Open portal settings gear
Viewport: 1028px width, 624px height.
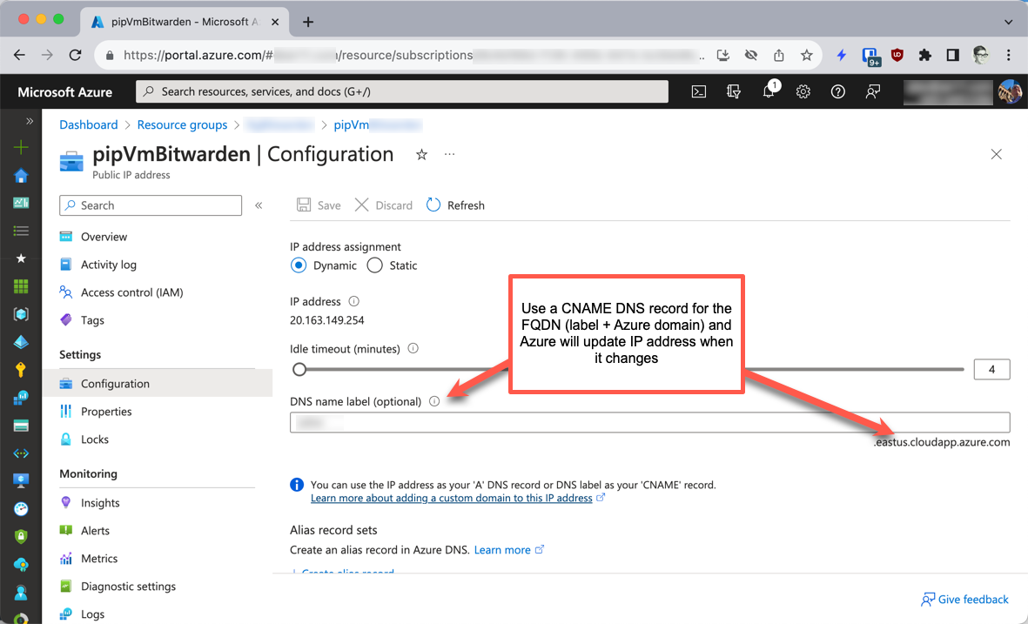coord(803,91)
